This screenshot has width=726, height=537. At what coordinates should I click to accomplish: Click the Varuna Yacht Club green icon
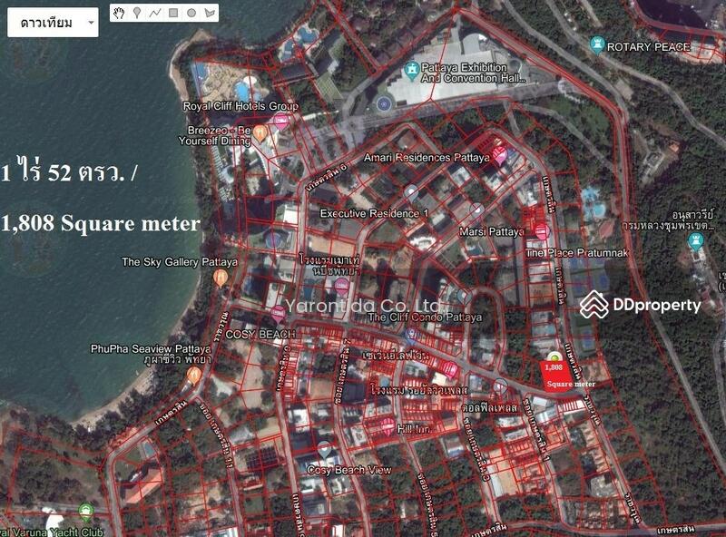(84, 512)
